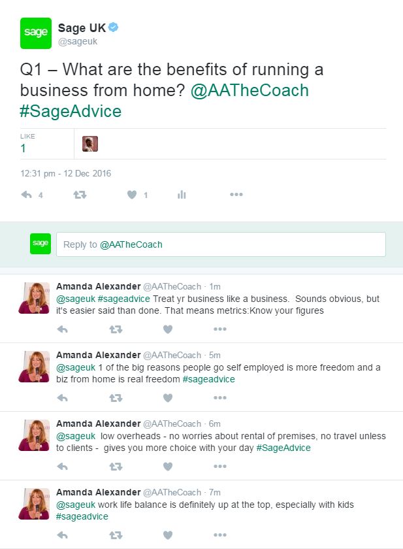The width and height of the screenshot is (403, 549).
Task: Click the verified badge next to Sage UK
Action: tap(113, 27)
